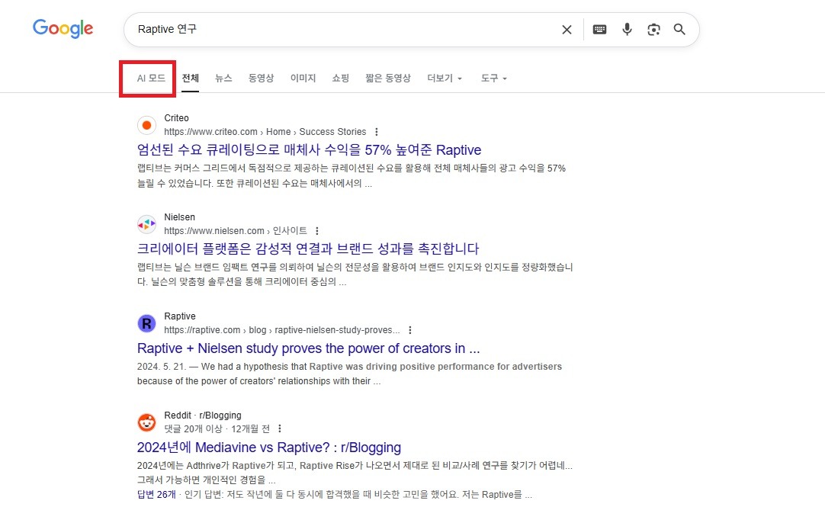Expand the 더보기 dropdown

445,79
